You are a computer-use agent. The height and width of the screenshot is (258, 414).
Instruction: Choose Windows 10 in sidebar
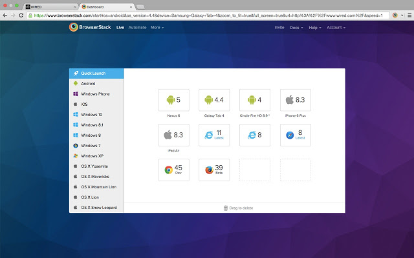(x=96, y=115)
